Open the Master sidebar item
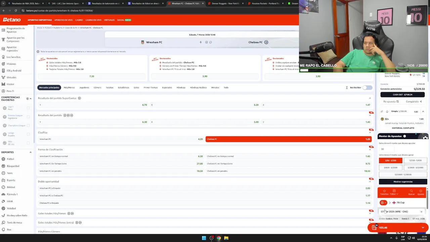The height and width of the screenshot is (242, 430). click(x=10, y=84)
